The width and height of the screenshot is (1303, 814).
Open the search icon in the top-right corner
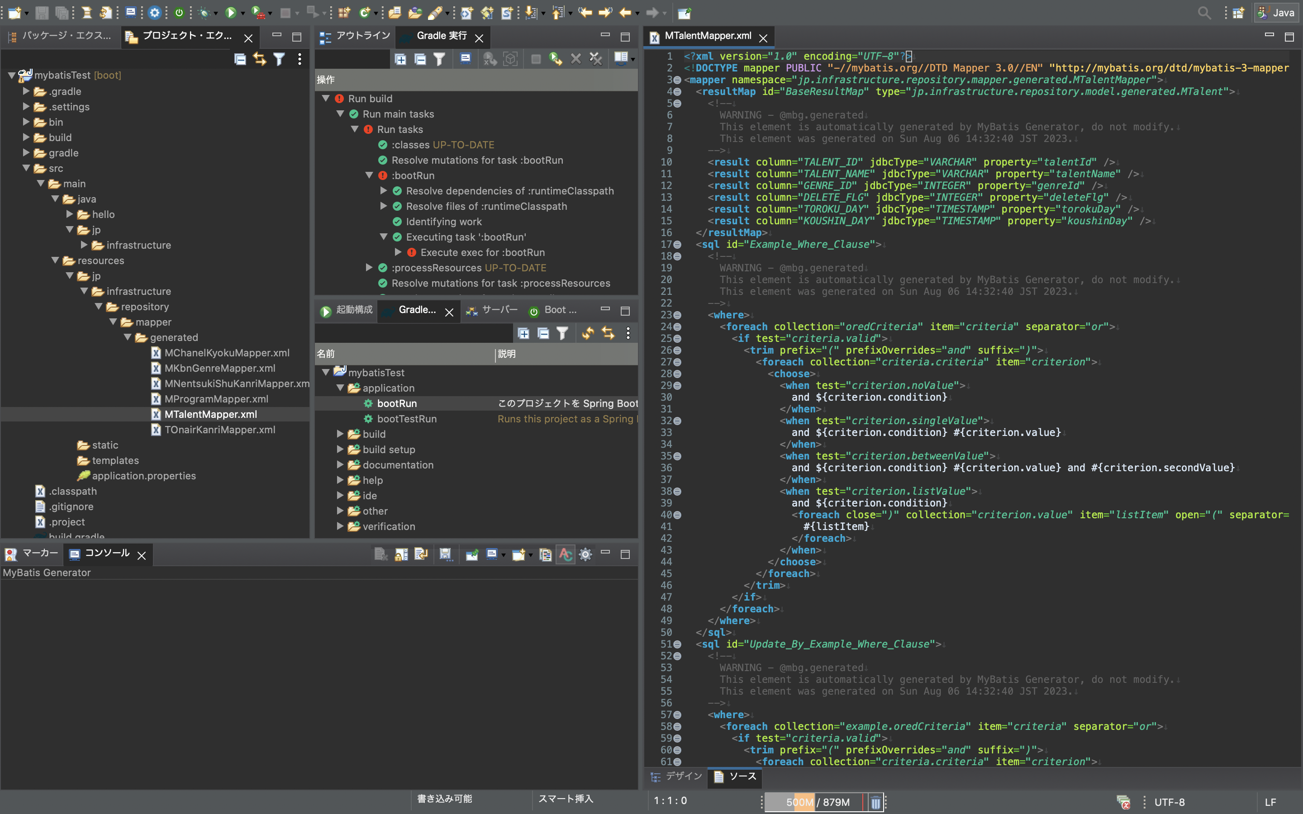pyautogui.click(x=1204, y=12)
